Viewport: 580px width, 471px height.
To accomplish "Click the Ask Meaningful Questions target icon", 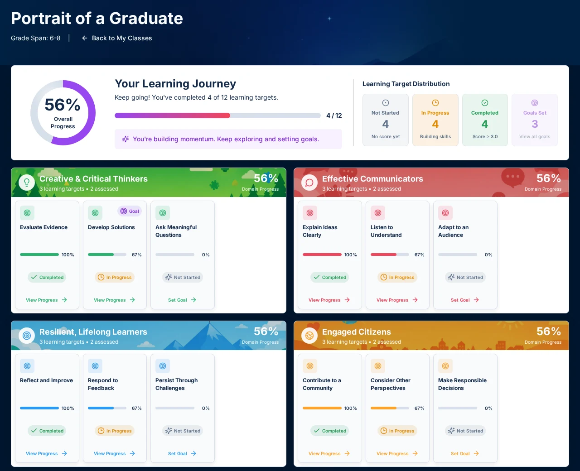I will [163, 213].
